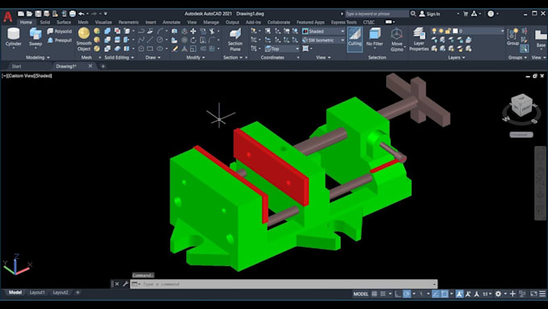Open the Express Tools ribbon tab
The width and height of the screenshot is (548, 309).
343,22
